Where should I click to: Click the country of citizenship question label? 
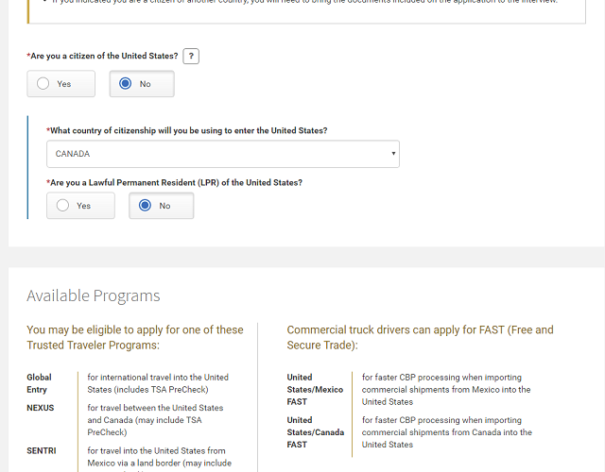click(x=187, y=130)
